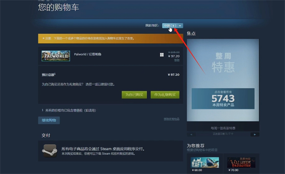This screenshot has width=285, height=174.
Task: Click the 每周一皆有新特惠 caption
Action: 223,128
